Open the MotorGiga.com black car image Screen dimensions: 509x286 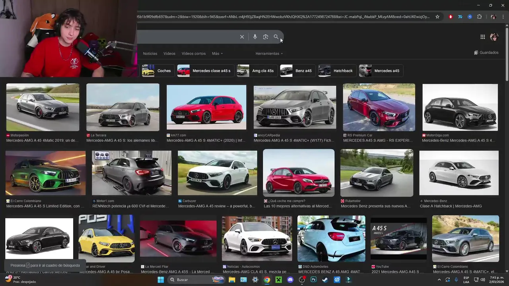460,107
